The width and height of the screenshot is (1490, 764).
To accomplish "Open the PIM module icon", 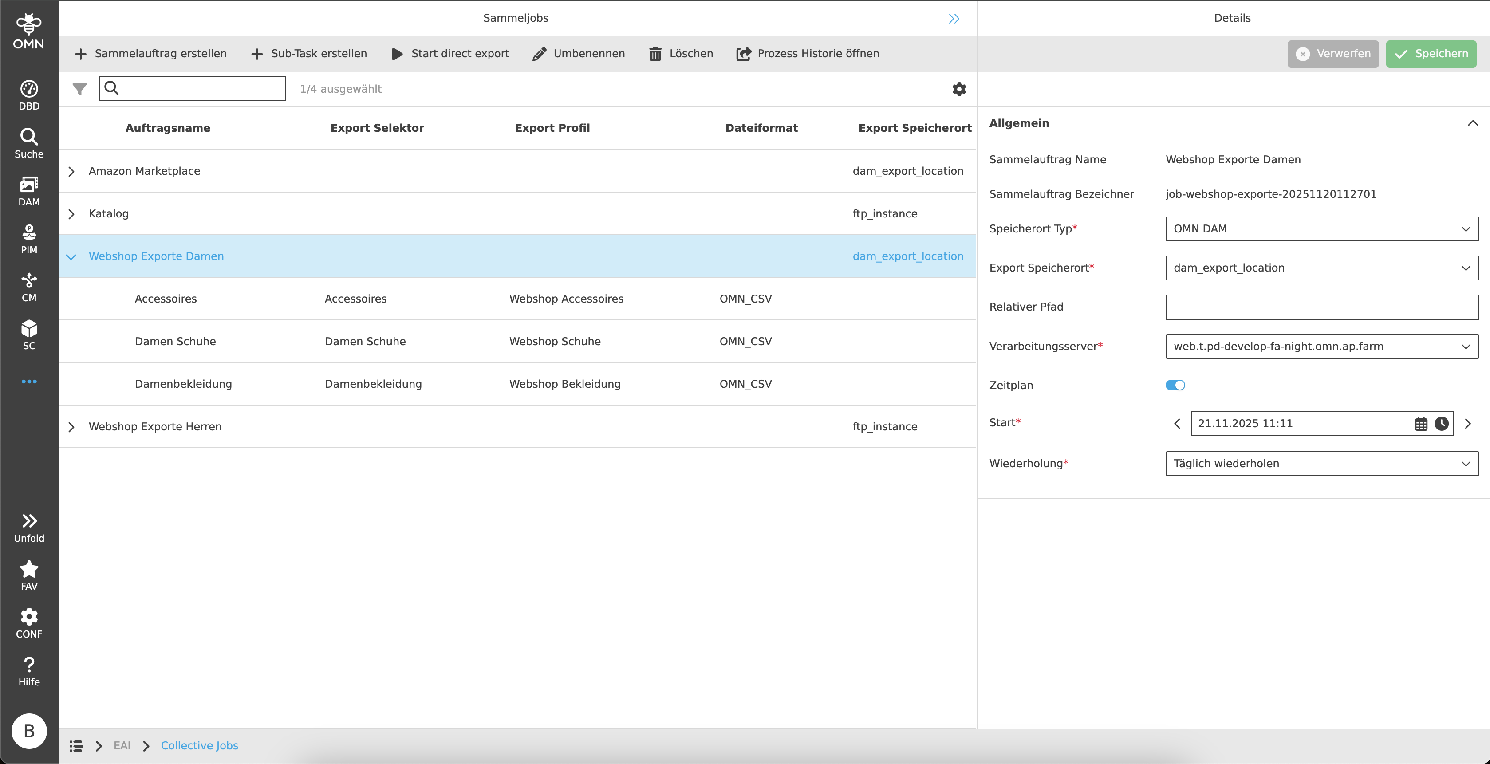I will (x=29, y=239).
